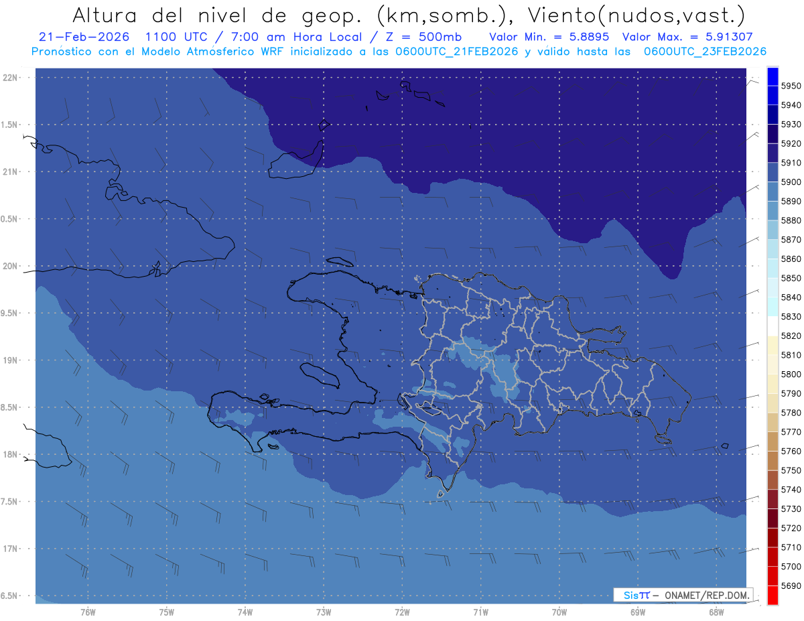Click the 17N latitude axis label
This screenshot has width=804, height=621.
(x=9, y=549)
